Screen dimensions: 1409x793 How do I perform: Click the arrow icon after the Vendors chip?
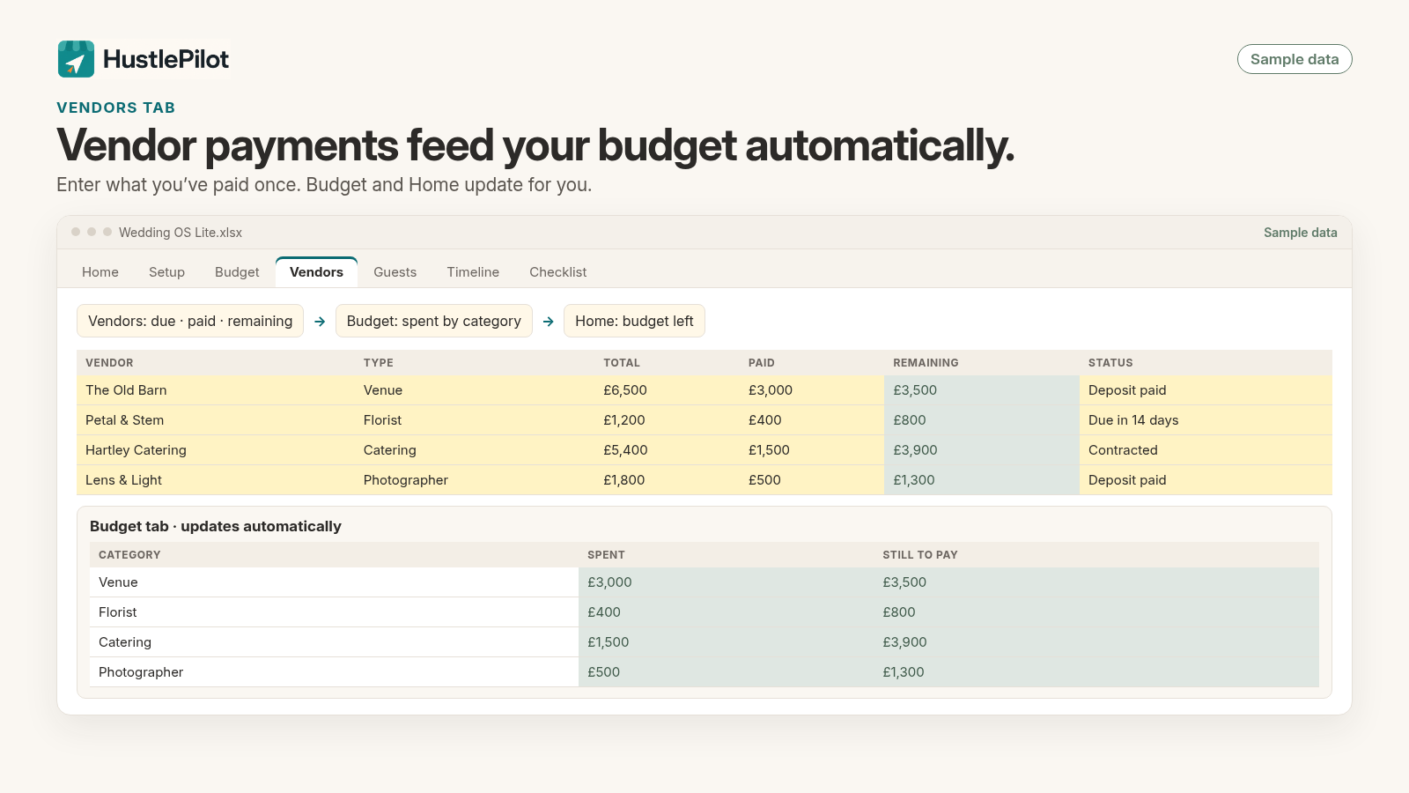320,322
